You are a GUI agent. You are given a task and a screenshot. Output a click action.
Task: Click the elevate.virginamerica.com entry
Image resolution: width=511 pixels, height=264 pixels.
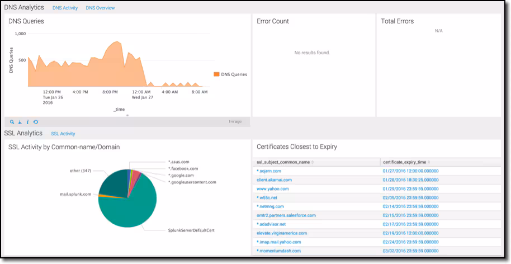[x=282, y=233]
